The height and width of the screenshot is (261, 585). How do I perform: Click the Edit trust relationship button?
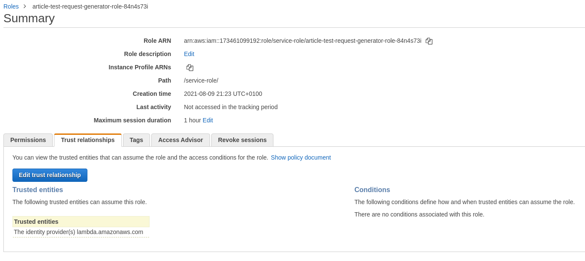(50, 175)
